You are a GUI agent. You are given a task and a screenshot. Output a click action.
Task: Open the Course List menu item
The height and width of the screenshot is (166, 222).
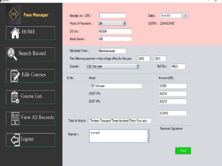[31, 96]
